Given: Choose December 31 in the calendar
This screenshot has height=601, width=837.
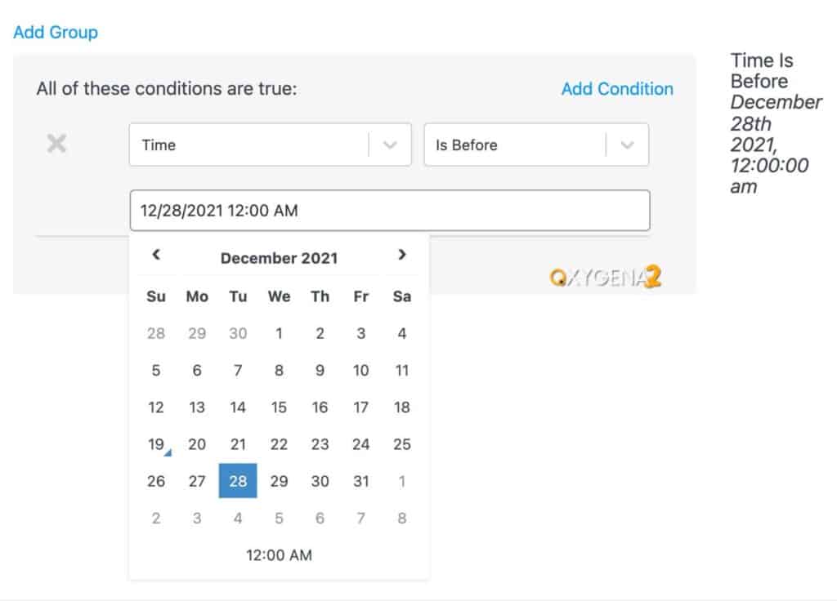Looking at the screenshot, I should [360, 481].
